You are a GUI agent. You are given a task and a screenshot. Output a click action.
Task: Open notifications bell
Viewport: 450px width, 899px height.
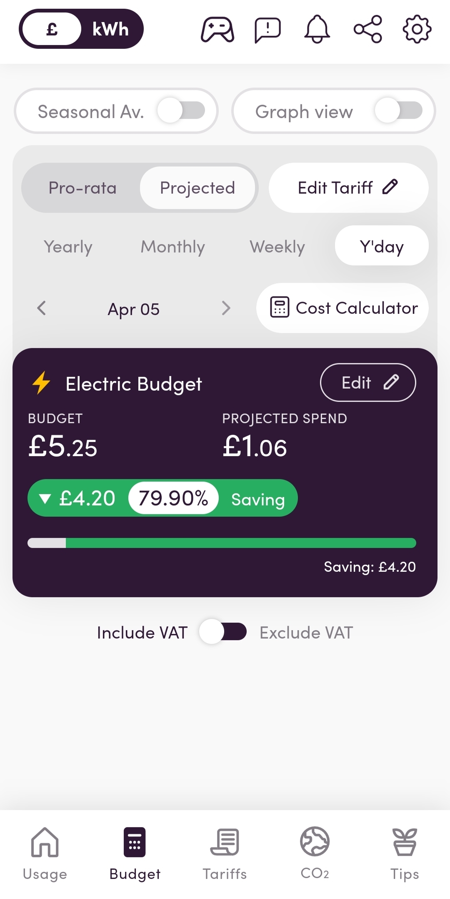(x=317, y=29)
